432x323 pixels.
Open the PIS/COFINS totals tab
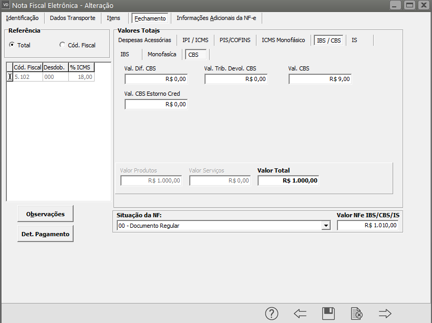tap(235, 40)
